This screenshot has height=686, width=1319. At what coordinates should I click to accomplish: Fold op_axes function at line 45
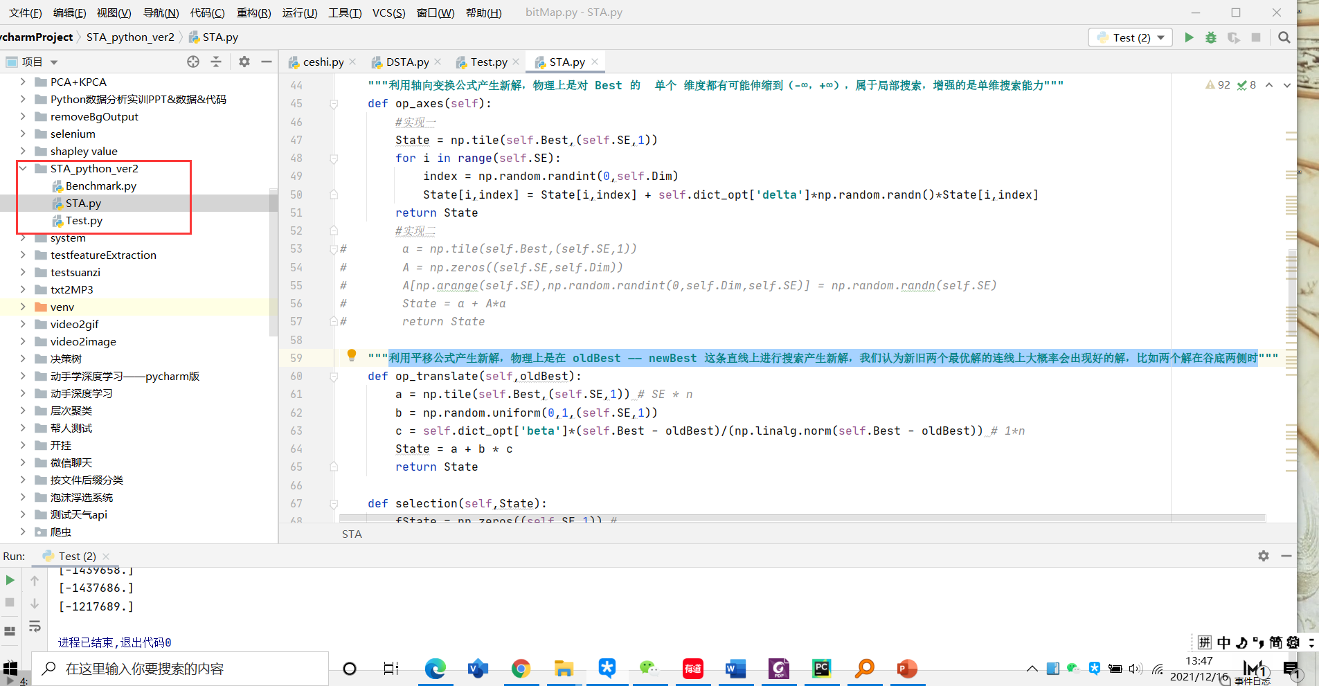[x=334, y=104]
